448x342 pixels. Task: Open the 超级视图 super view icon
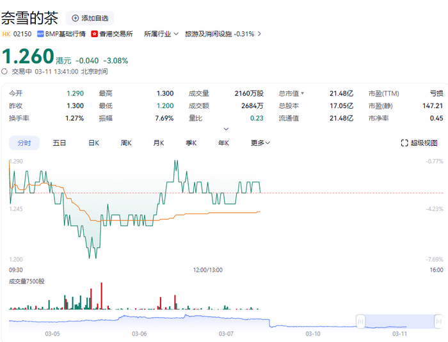(419, 143)
